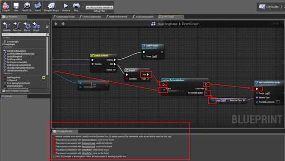The height and width of the screenshot is (161, 285).
Task: Click the Compile toolbar icon
Action: click(6, 7)
